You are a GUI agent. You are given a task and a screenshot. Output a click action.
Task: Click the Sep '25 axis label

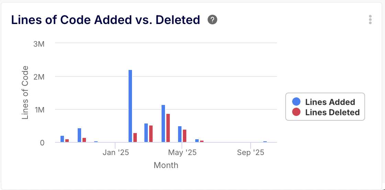tap(251, 153)
